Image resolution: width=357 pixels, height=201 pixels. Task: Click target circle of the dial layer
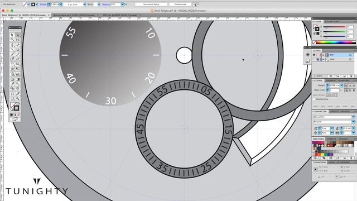coord(350,55)
